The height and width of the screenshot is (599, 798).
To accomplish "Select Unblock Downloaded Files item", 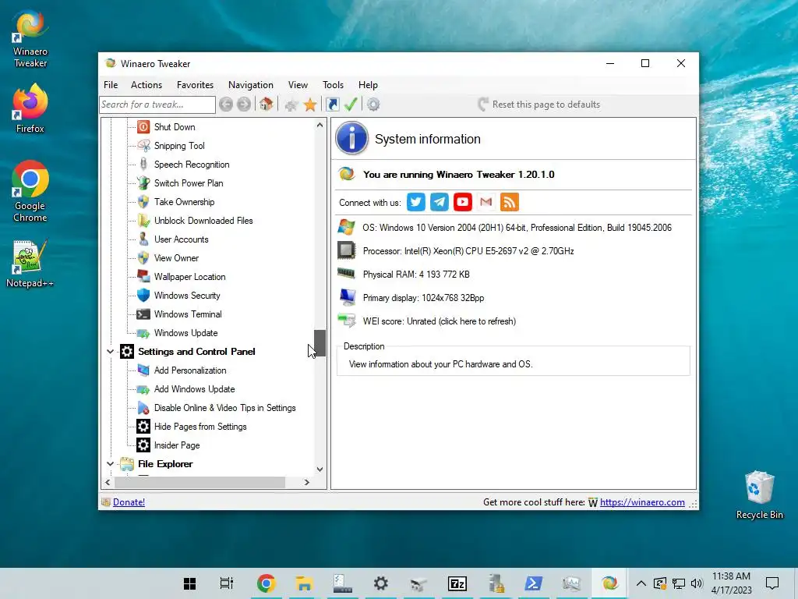I will click(x=203, y=221).
